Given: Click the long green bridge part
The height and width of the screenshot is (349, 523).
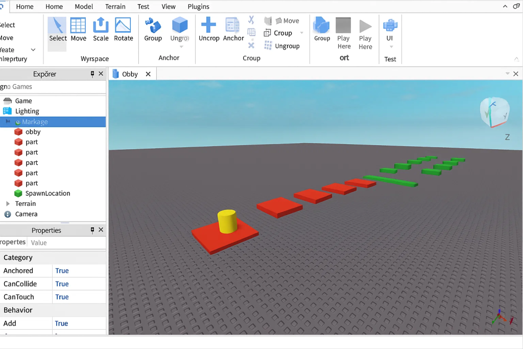Looking at the screenshot, I should (390, 180).
